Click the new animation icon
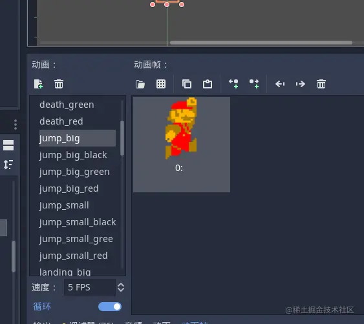This screenshot has width=364, height=324. [38, 84]
